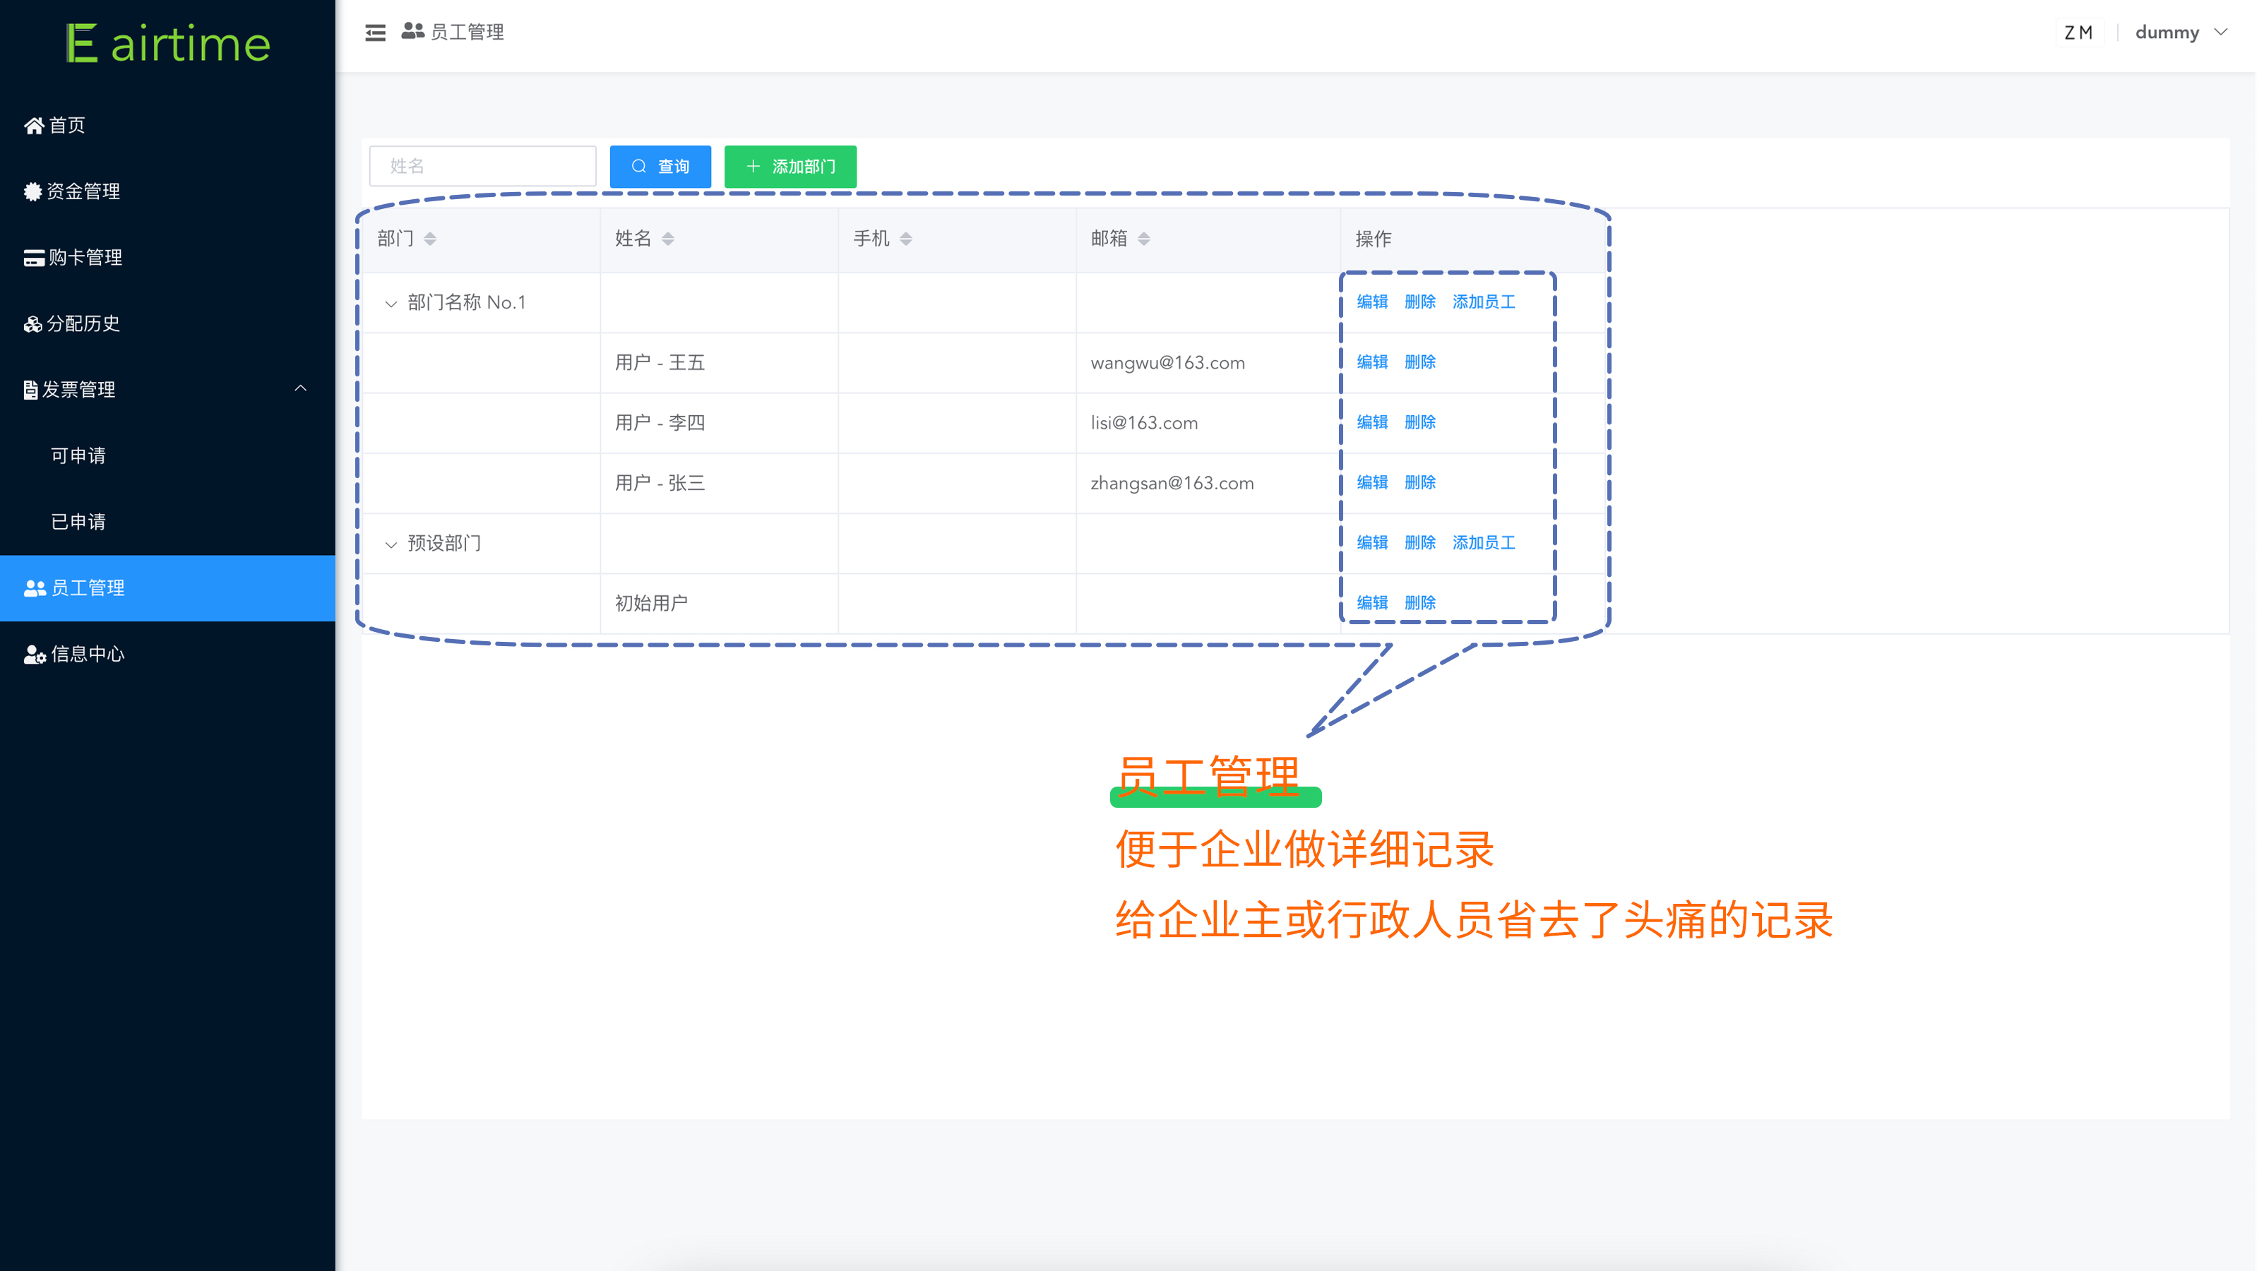Open 可申请 submenu item
Screen dimensions: 2257x1271
(167, 456)
